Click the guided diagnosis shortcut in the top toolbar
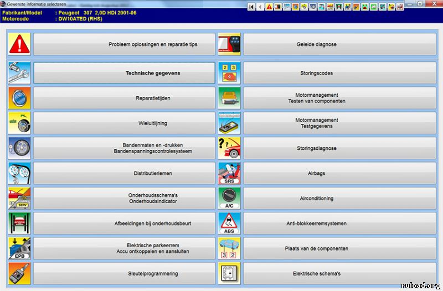The image size is (443, 291). [x=278, y=7]
